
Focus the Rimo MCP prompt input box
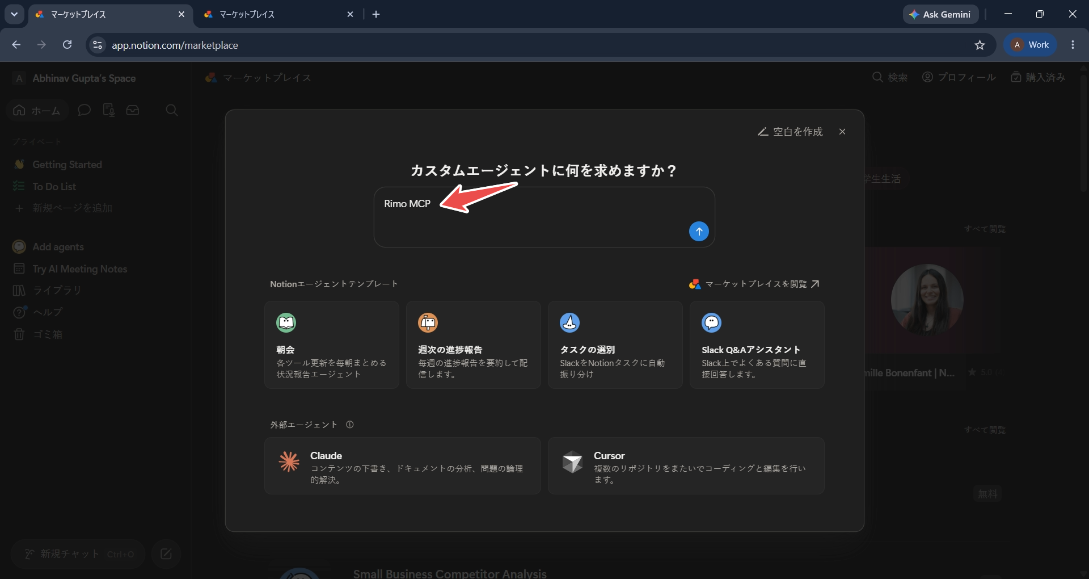point(544,217)
